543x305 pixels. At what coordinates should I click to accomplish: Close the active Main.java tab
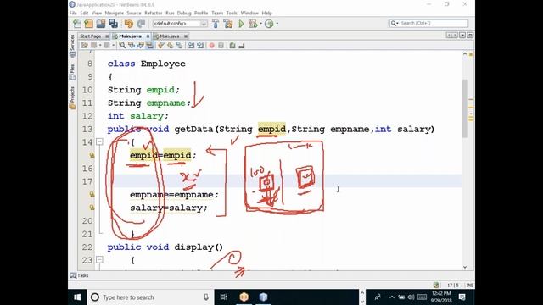tap(148, 36)
